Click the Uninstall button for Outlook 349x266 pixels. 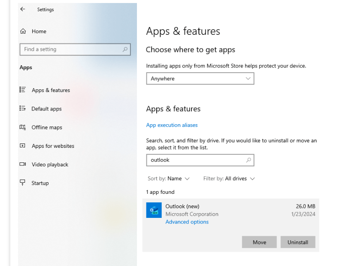click(x=298, y=242)
